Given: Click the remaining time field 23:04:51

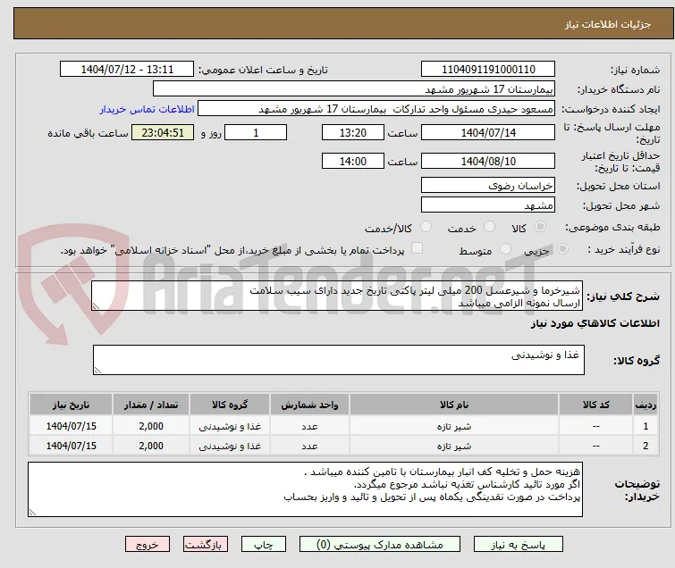Looking at the screenshot, I should [x=163, y=132].
